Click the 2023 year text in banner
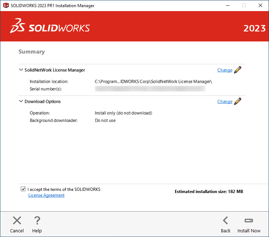269x237 pixels. (x=254, y=28)
